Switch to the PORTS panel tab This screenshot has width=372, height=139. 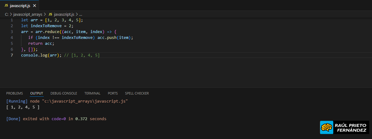pyautogui.click(x=113, y=93)
